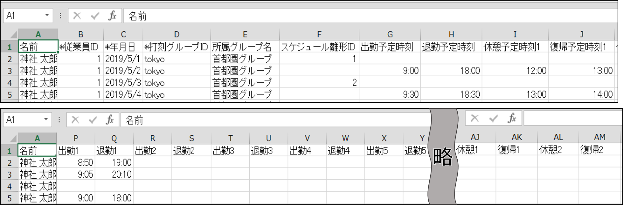Open the upper sheet Name Box dropdown arrow
The height and width of the screenshot is (205, 623).
[47, 15]
